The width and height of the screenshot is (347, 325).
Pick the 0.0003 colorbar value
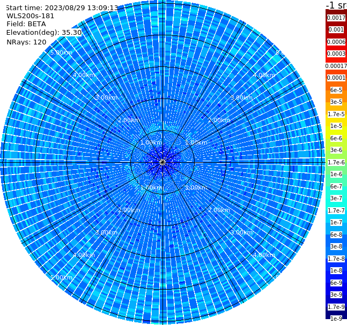(336, 54)
